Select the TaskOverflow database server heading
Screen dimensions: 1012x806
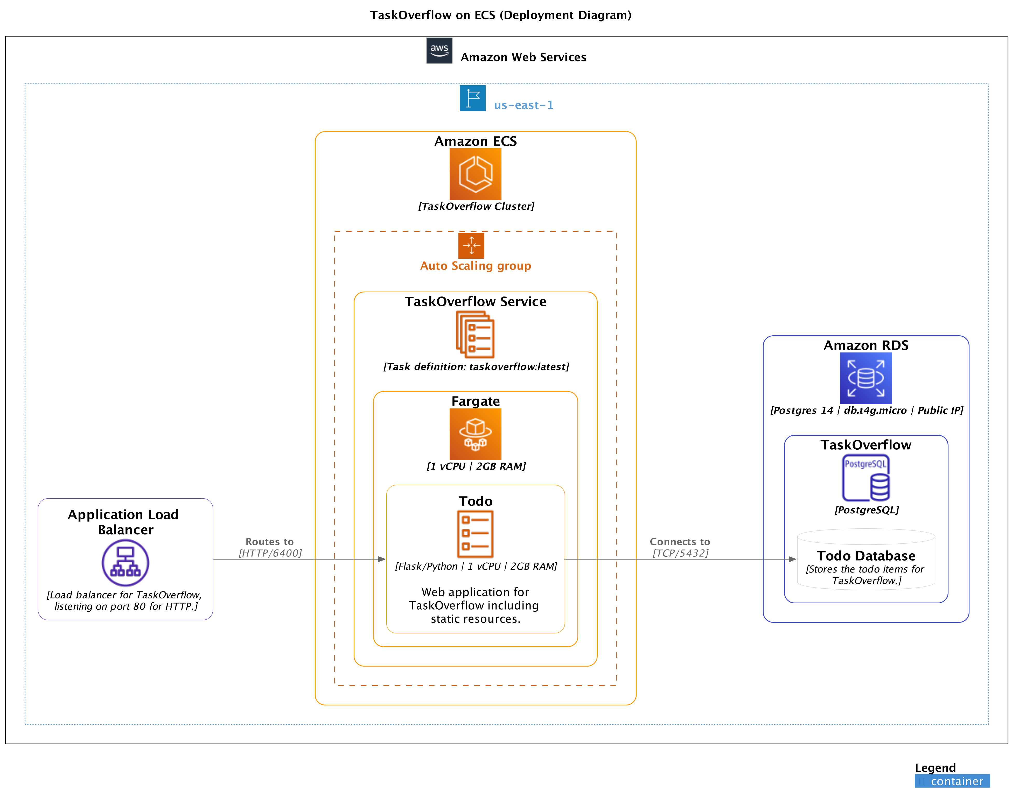click(866, 445)
